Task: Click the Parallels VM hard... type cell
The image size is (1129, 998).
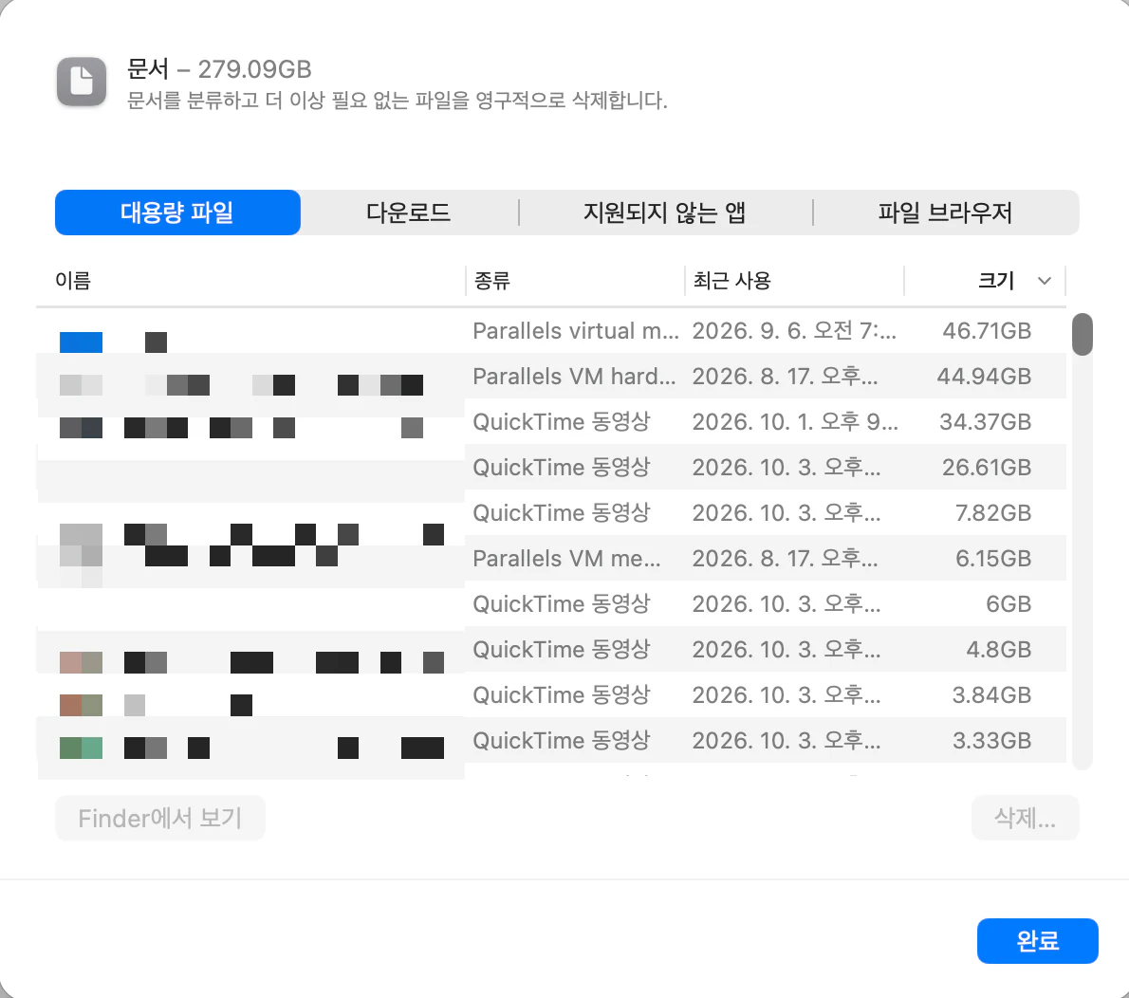Action: pyautogui.click(x=574, y=376)
